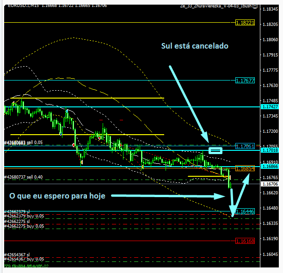This screenshot has height=273, width=283.
Task: Select the #42654367 sl order label
Action: click(x=17, y=254)
